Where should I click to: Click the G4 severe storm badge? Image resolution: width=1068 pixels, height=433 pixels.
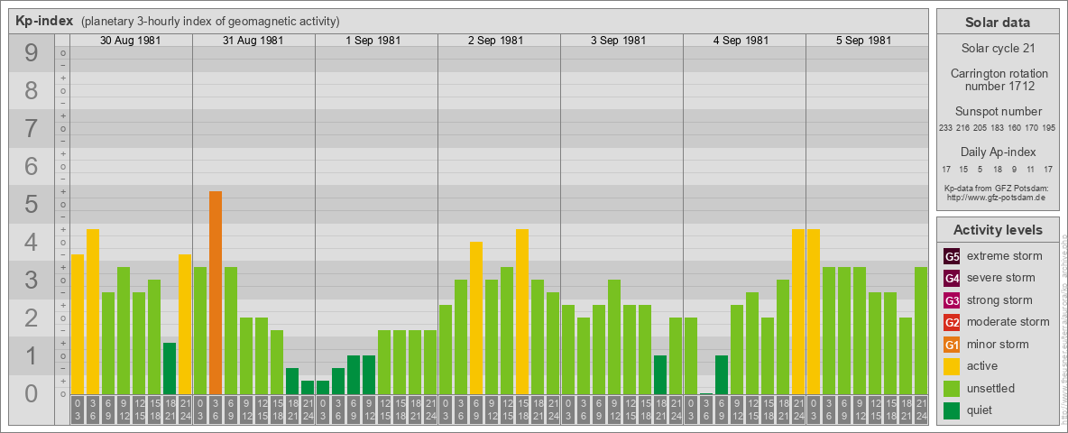(952, 278)
